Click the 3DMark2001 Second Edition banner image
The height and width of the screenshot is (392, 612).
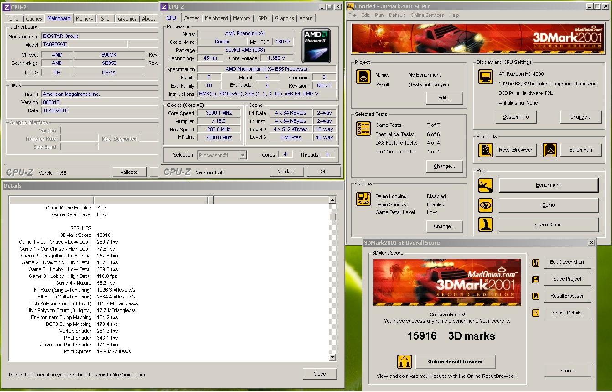pyautogui.click(x=478, y=39)
